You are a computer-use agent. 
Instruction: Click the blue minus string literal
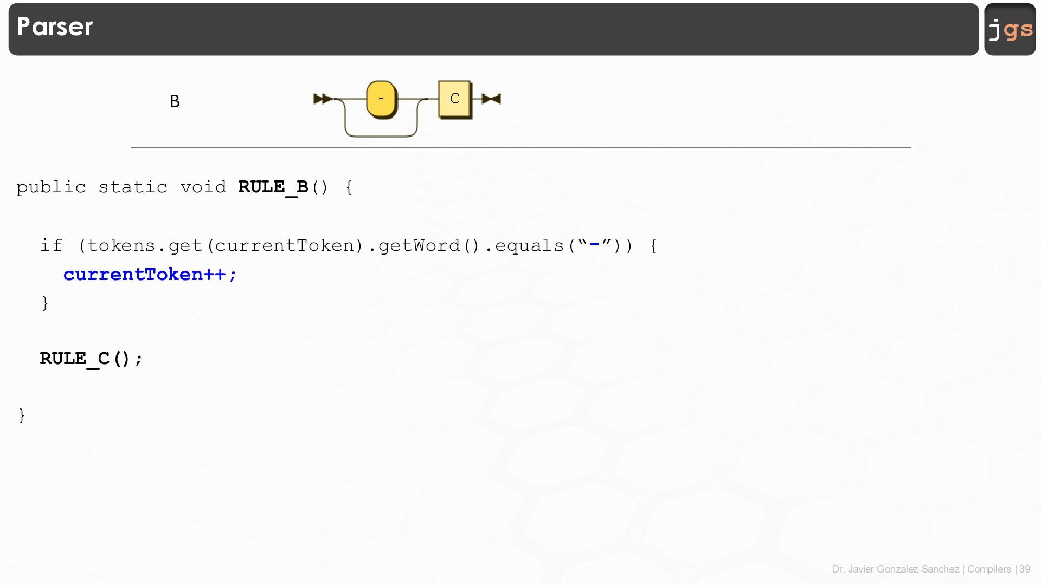click(594, 245)
